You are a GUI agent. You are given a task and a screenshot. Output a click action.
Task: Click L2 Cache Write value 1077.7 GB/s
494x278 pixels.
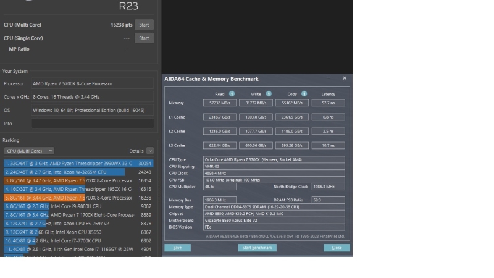pyautogui.click(x=256, y=131)
